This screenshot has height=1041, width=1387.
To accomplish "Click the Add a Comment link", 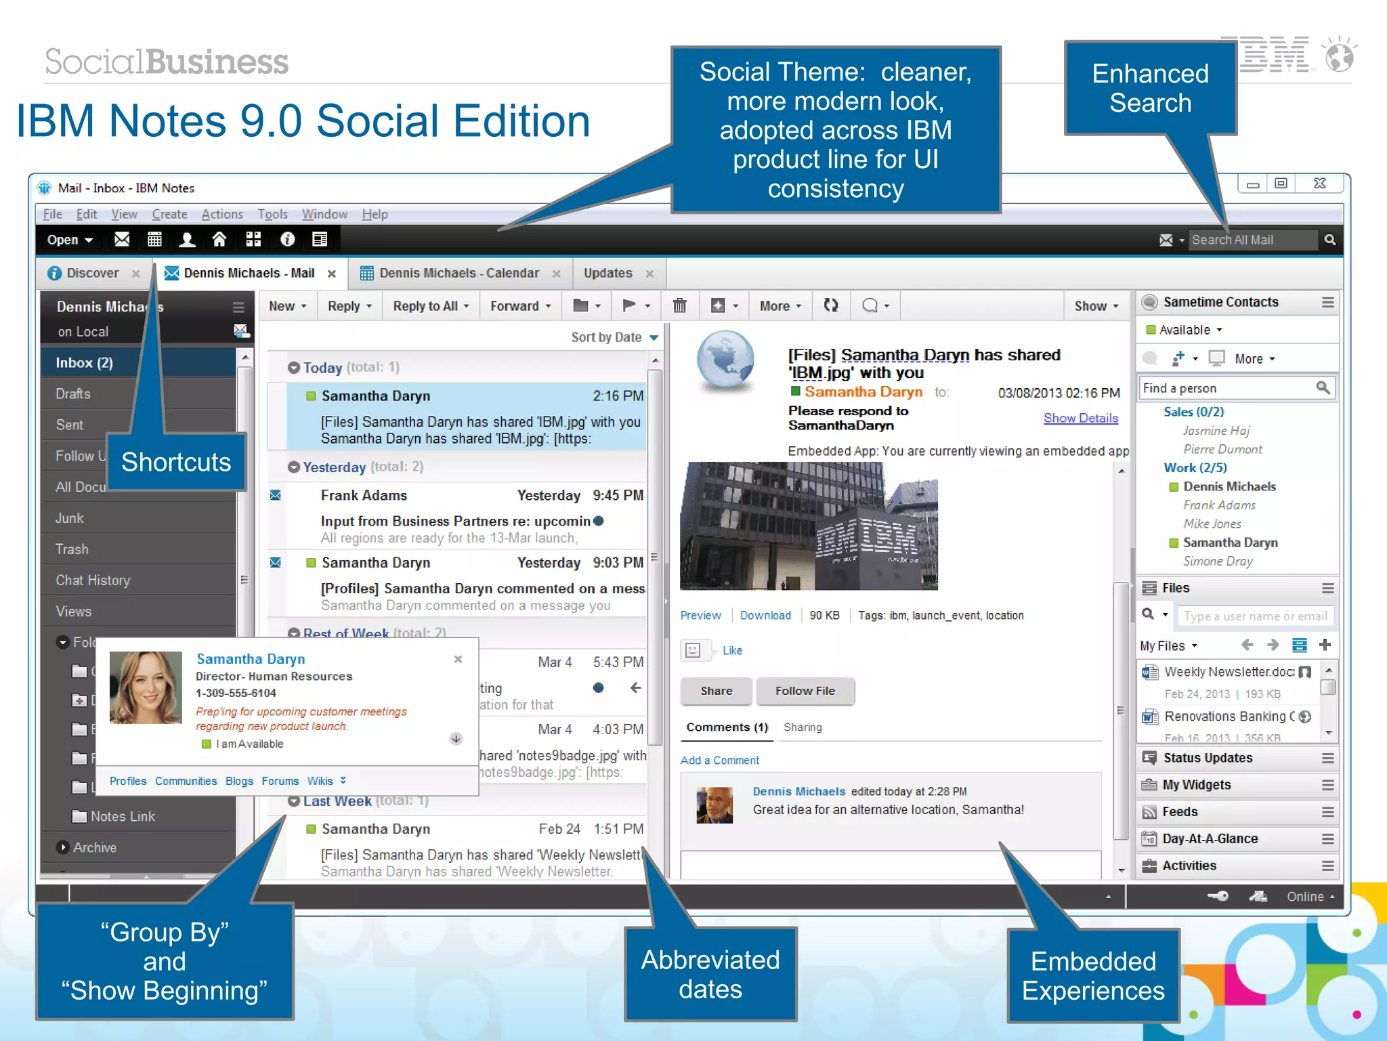I will 719,760.
